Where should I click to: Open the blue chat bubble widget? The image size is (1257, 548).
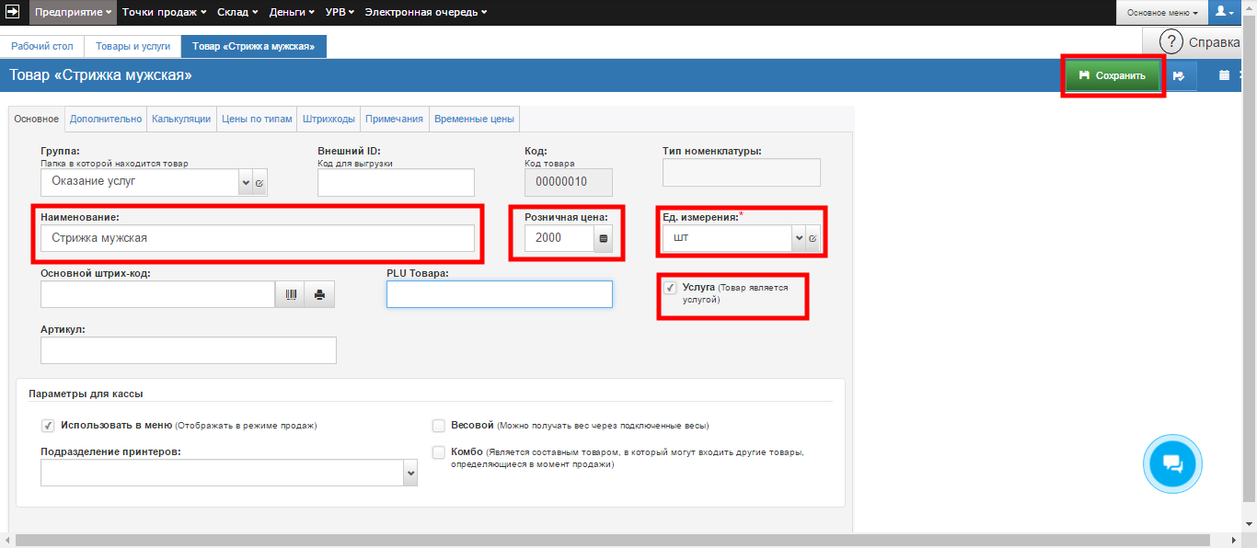(x=1172, y=463)
